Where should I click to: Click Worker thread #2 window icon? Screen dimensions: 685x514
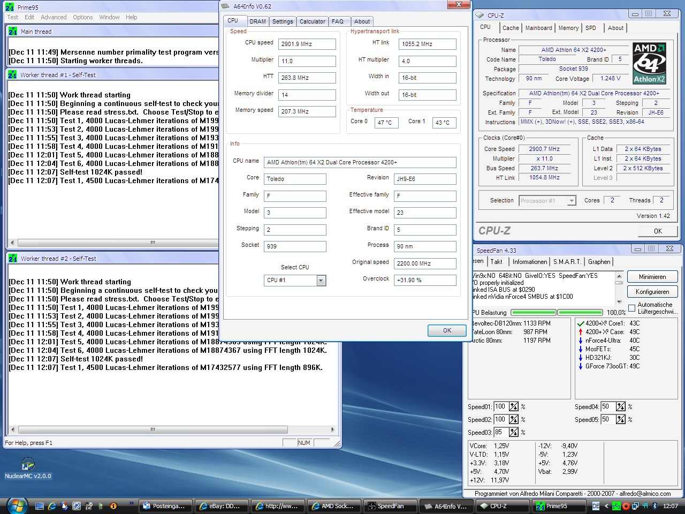12,258
